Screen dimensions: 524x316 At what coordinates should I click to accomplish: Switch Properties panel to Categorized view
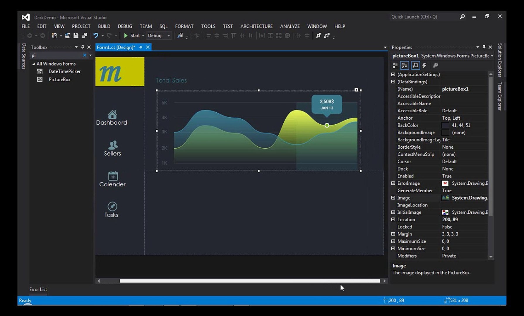395,65
